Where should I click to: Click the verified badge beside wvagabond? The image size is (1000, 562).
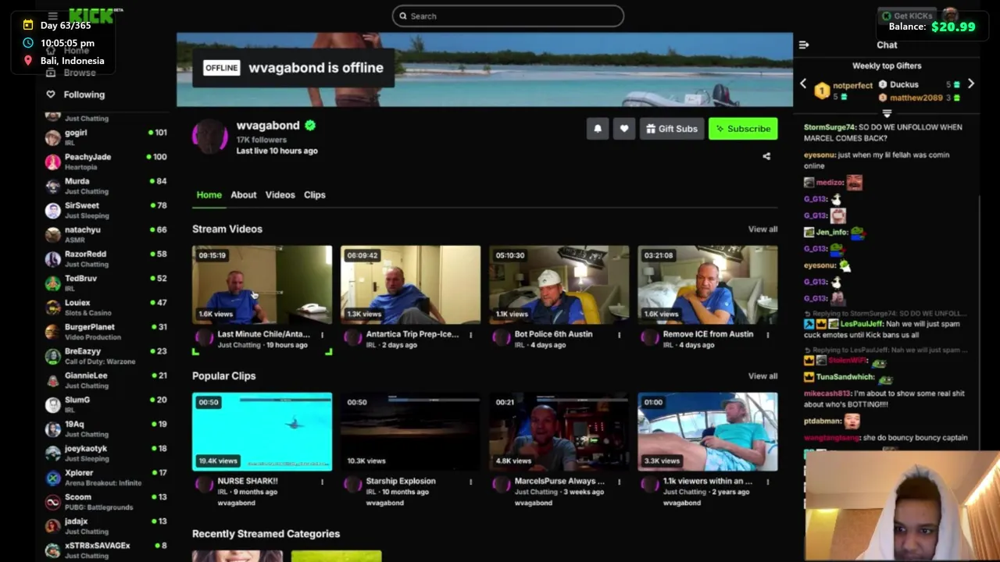[x=310, y=125]
